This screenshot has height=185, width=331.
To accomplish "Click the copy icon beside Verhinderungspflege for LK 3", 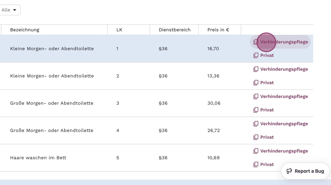I will pos(256,96).
